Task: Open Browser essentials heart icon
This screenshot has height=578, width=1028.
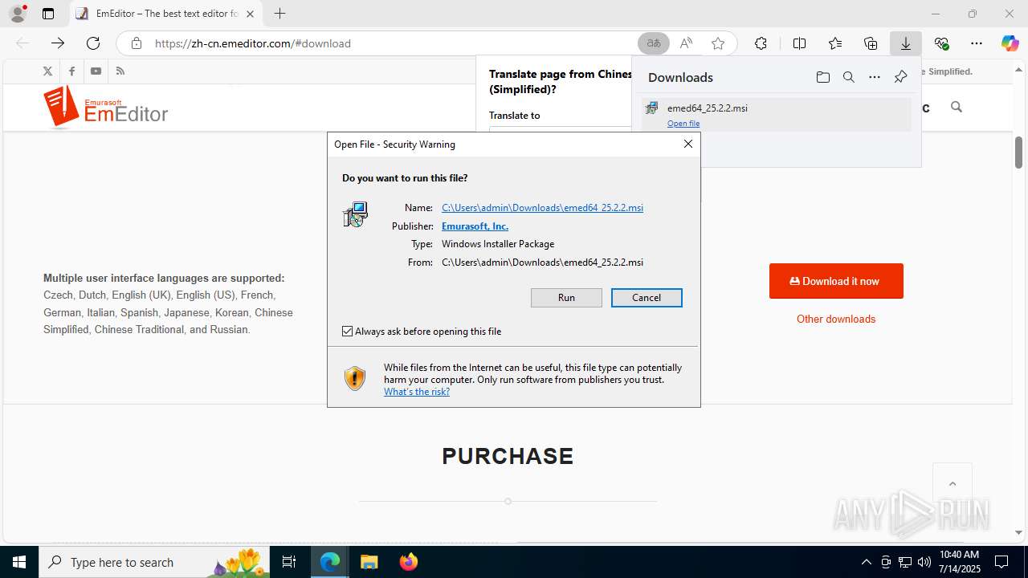Action: pyautogui.click(x=941, y=43)
